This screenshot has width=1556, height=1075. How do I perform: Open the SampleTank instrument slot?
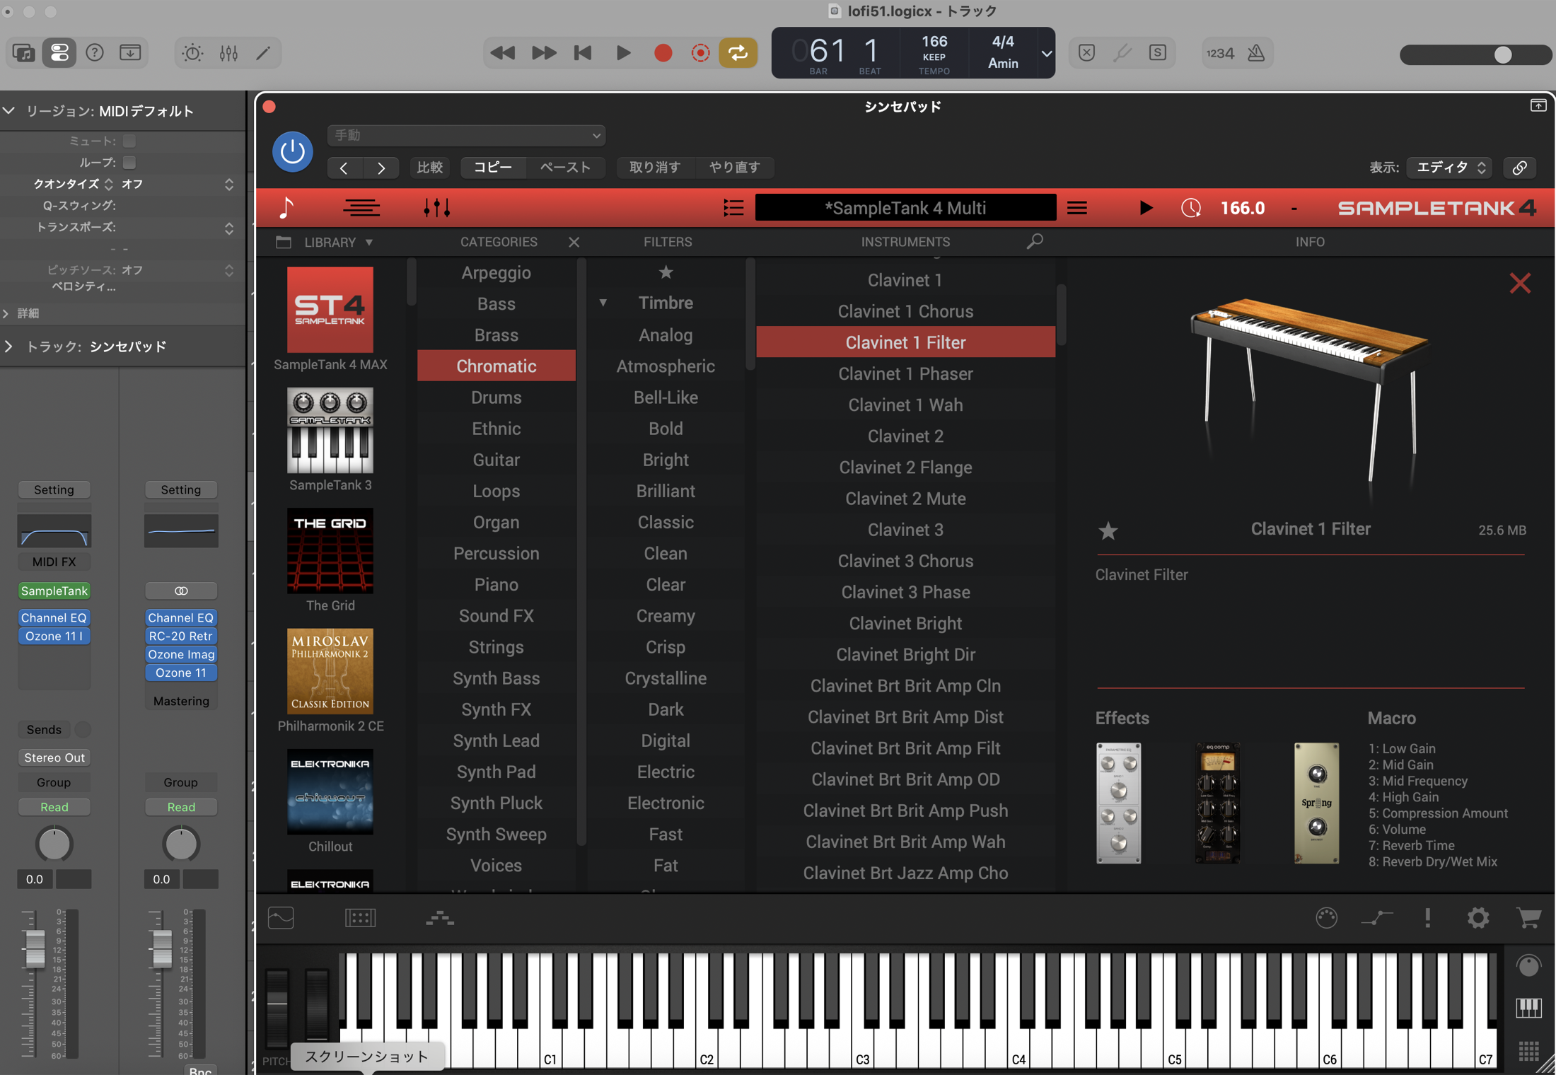54,591
